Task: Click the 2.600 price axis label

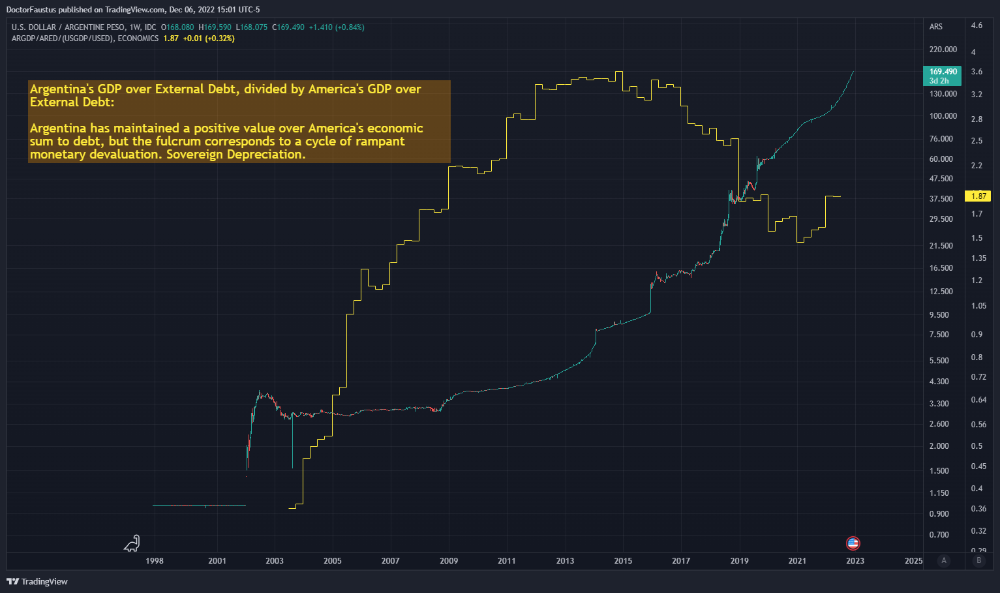Action: 939,424
